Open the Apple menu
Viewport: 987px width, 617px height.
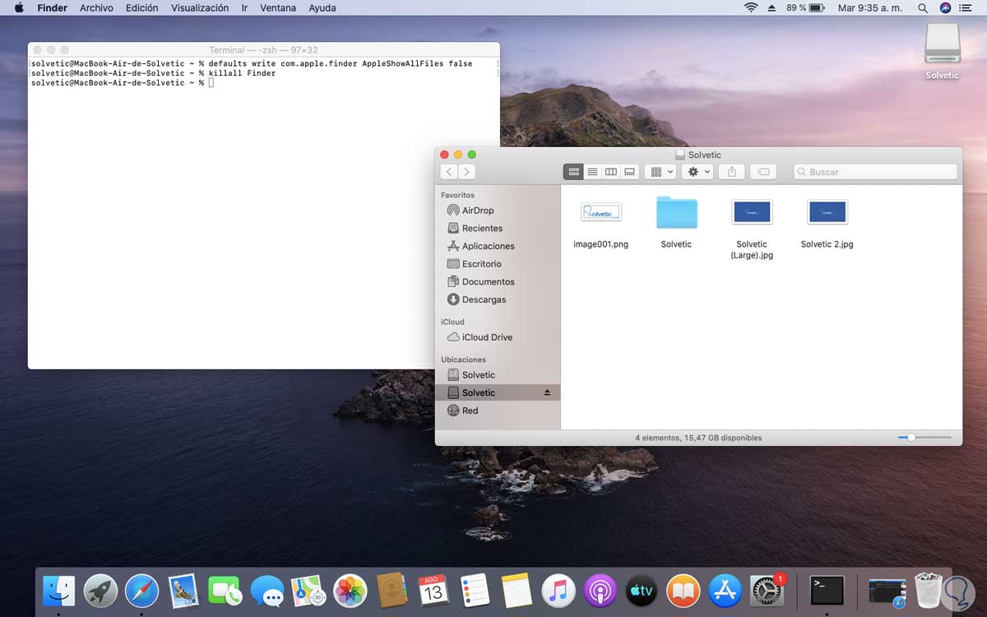point(20,7)
